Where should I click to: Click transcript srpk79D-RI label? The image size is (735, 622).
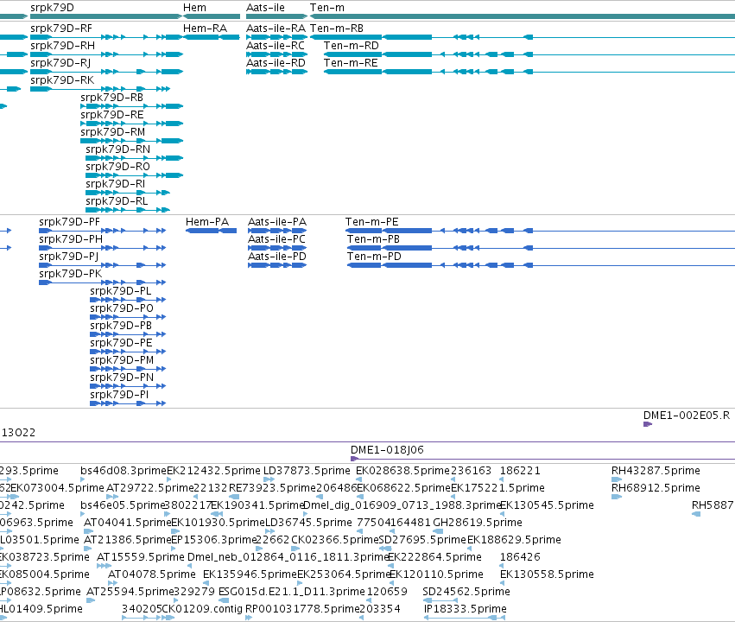click(x=116, y=184)
